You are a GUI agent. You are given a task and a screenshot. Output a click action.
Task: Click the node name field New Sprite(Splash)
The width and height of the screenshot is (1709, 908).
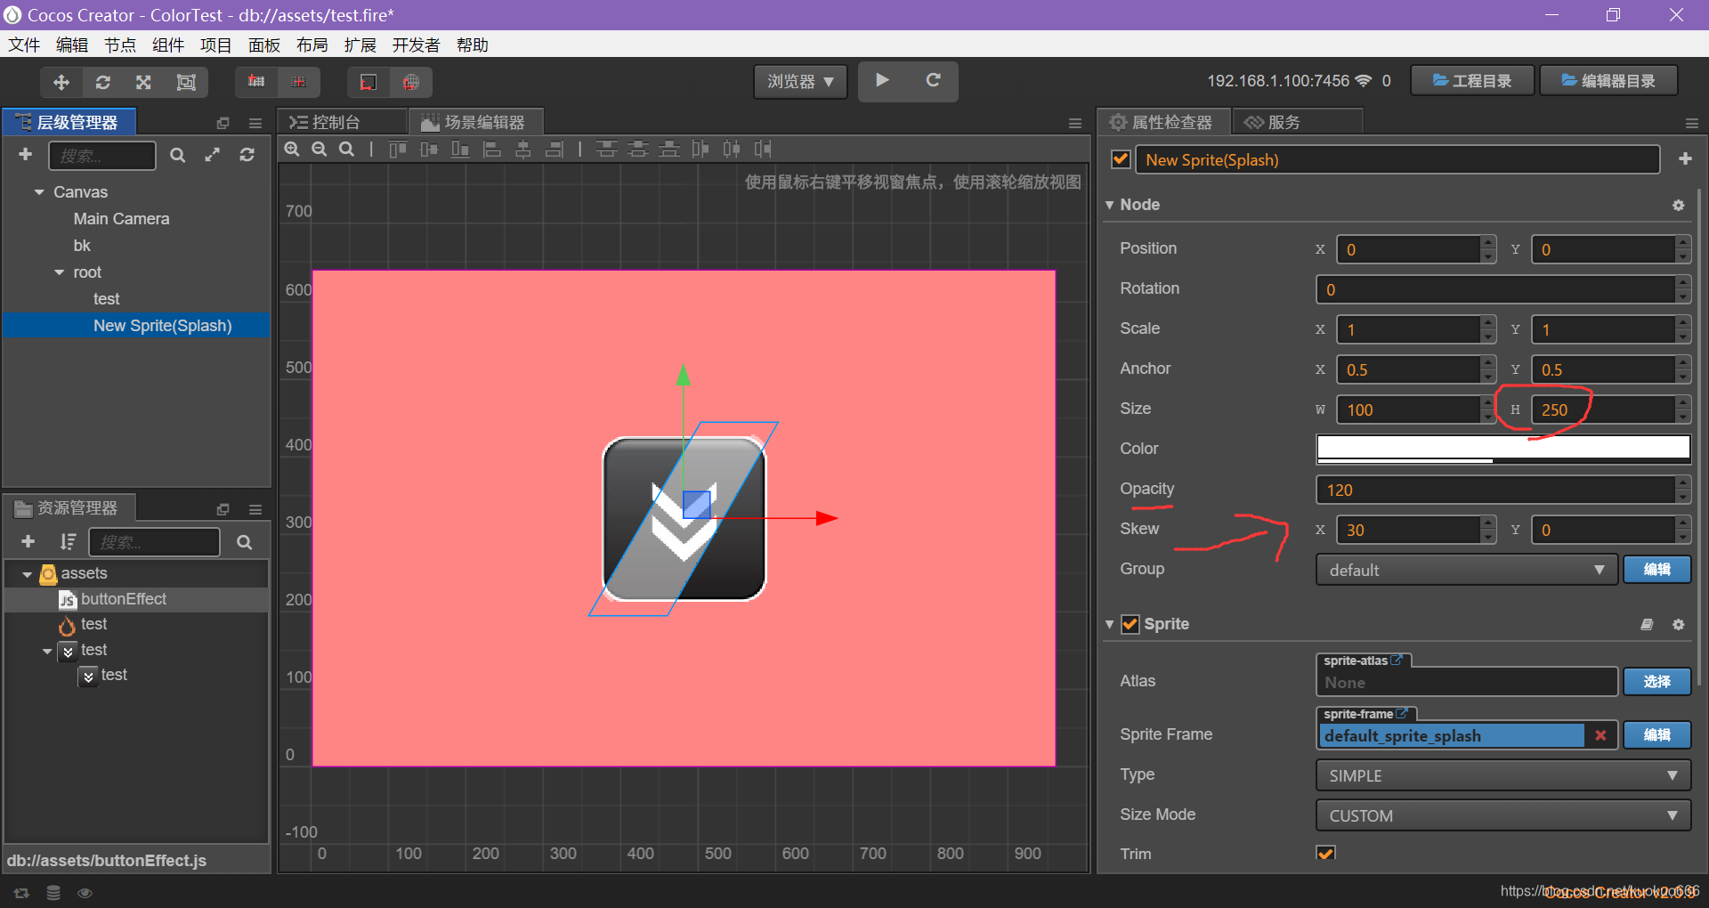coord(1397,159)
